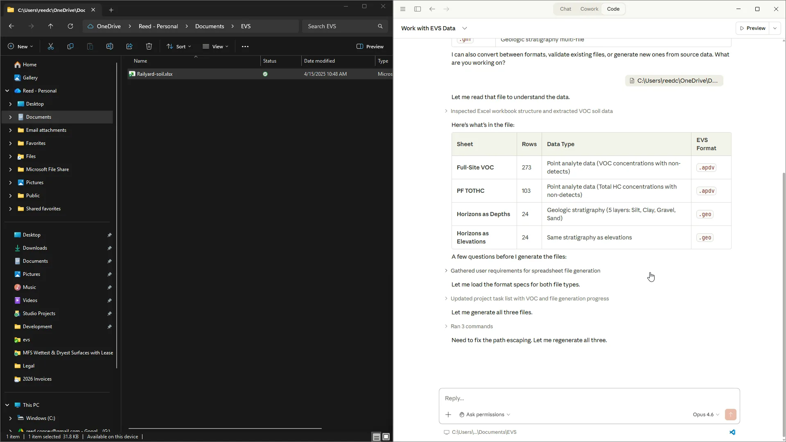786x442 pixels.
Task: Click the Delete trash icon in Explorer
Action: coord(149,47)
